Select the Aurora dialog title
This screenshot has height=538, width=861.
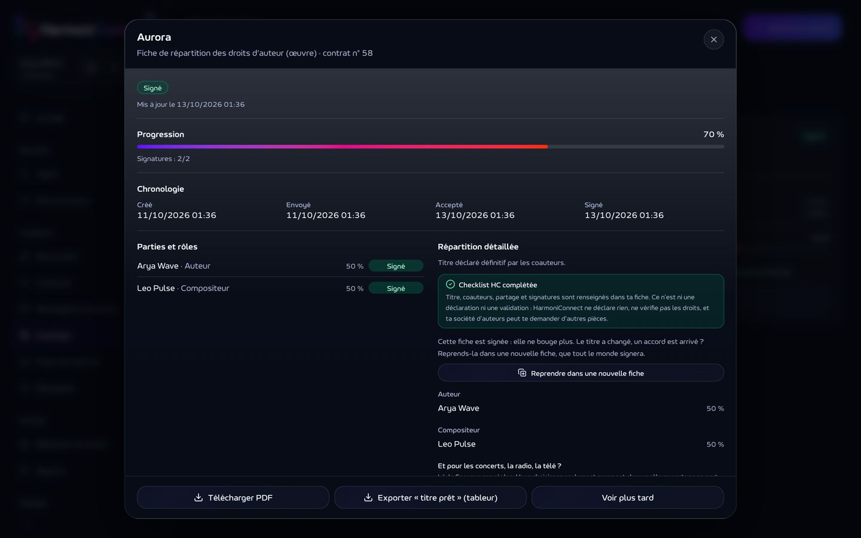click(154, 37)
